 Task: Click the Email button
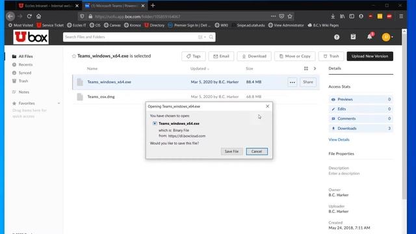[221, 57]
